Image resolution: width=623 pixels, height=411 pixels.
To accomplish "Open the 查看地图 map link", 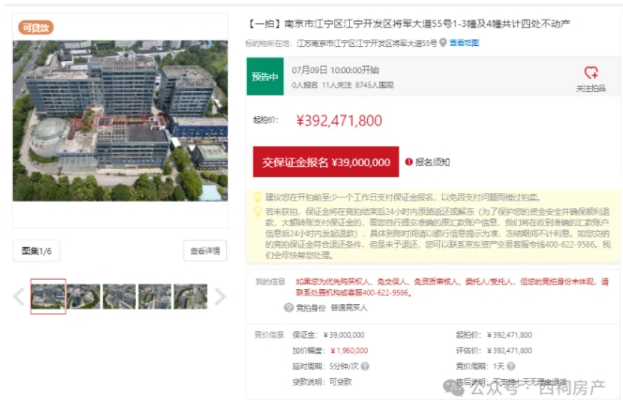I will [x=463, y=43].
